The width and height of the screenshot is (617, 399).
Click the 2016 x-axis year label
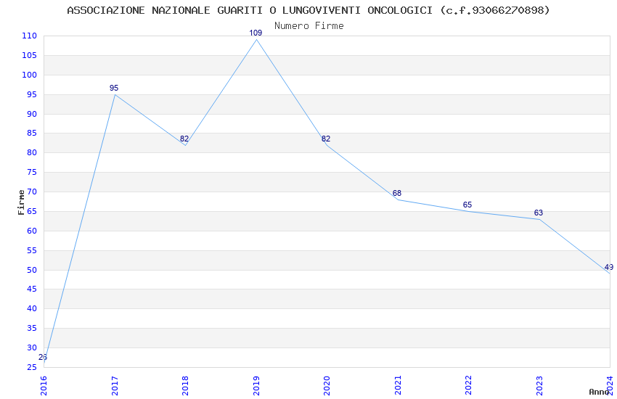click(44, 386)
